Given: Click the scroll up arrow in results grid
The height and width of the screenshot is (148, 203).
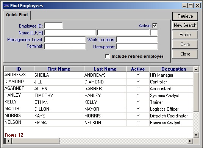Looking at the screenshot, I should click(196, 69).
